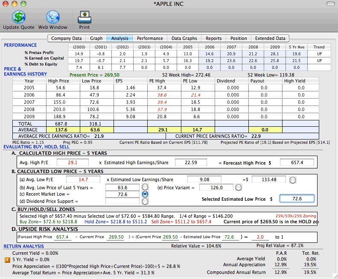
Task: Select the Dividend Price Support radio button
Action: tap(145, 202)
